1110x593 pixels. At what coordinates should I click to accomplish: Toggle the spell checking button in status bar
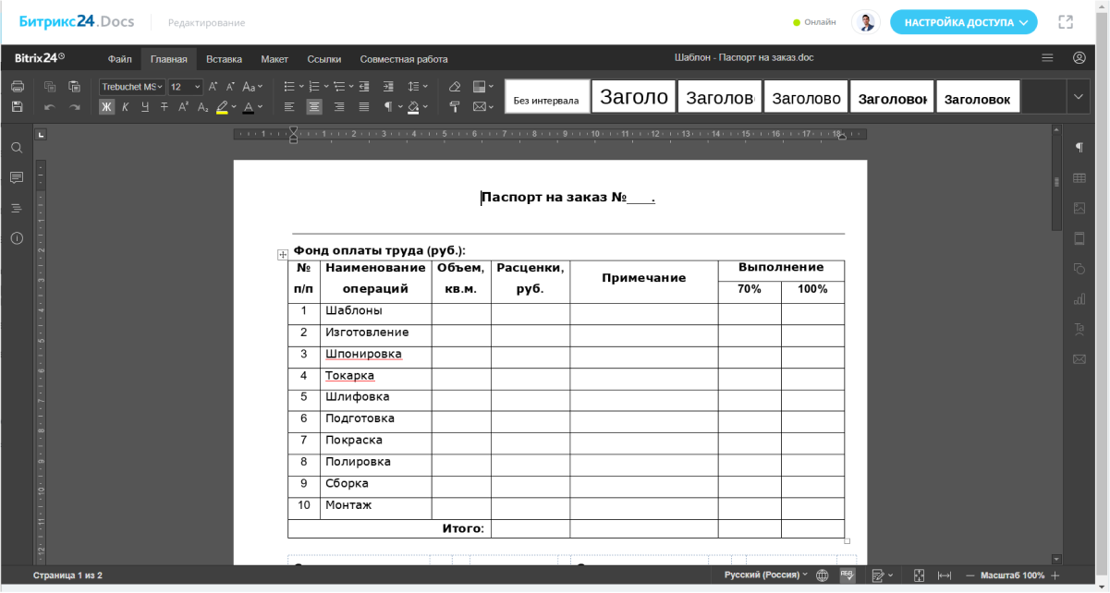(847, 575)
